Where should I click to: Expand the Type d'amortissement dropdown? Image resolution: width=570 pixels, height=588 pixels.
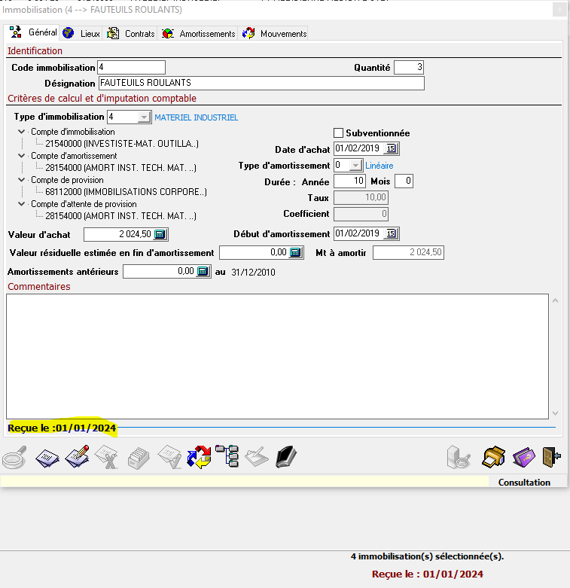click(x=355, y=166)
